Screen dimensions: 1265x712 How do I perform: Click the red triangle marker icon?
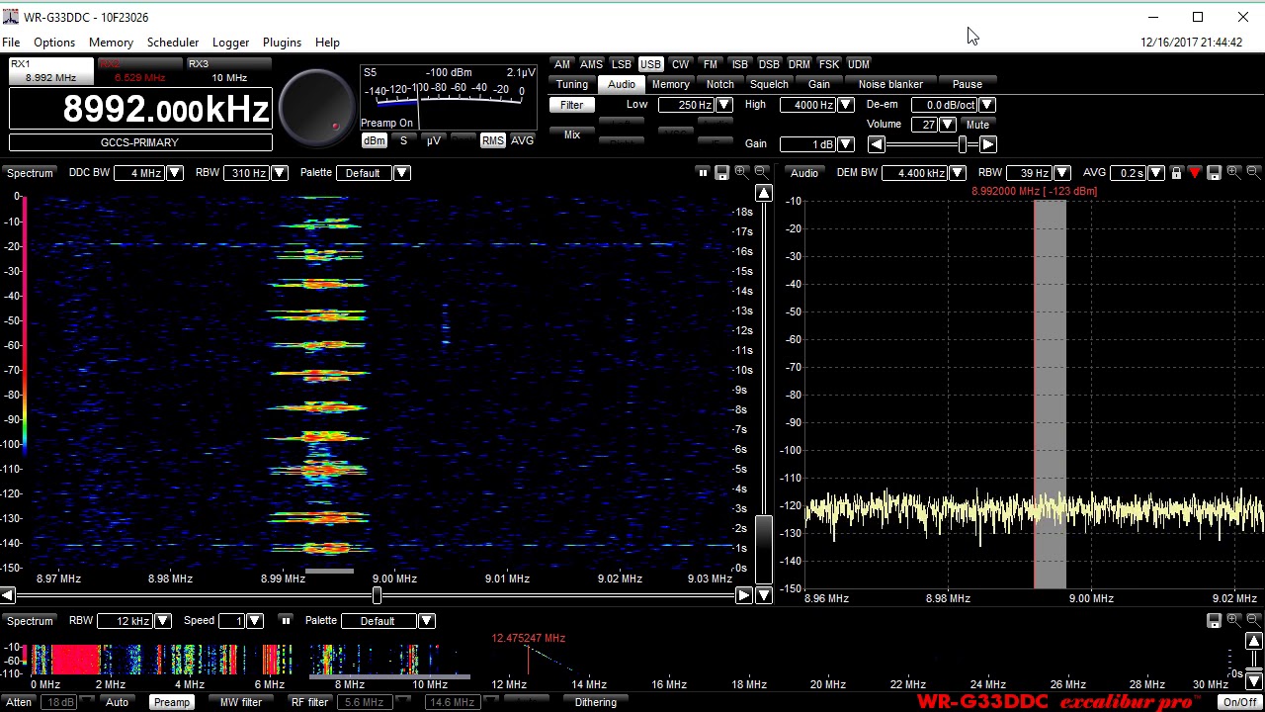coord(1195,173)
